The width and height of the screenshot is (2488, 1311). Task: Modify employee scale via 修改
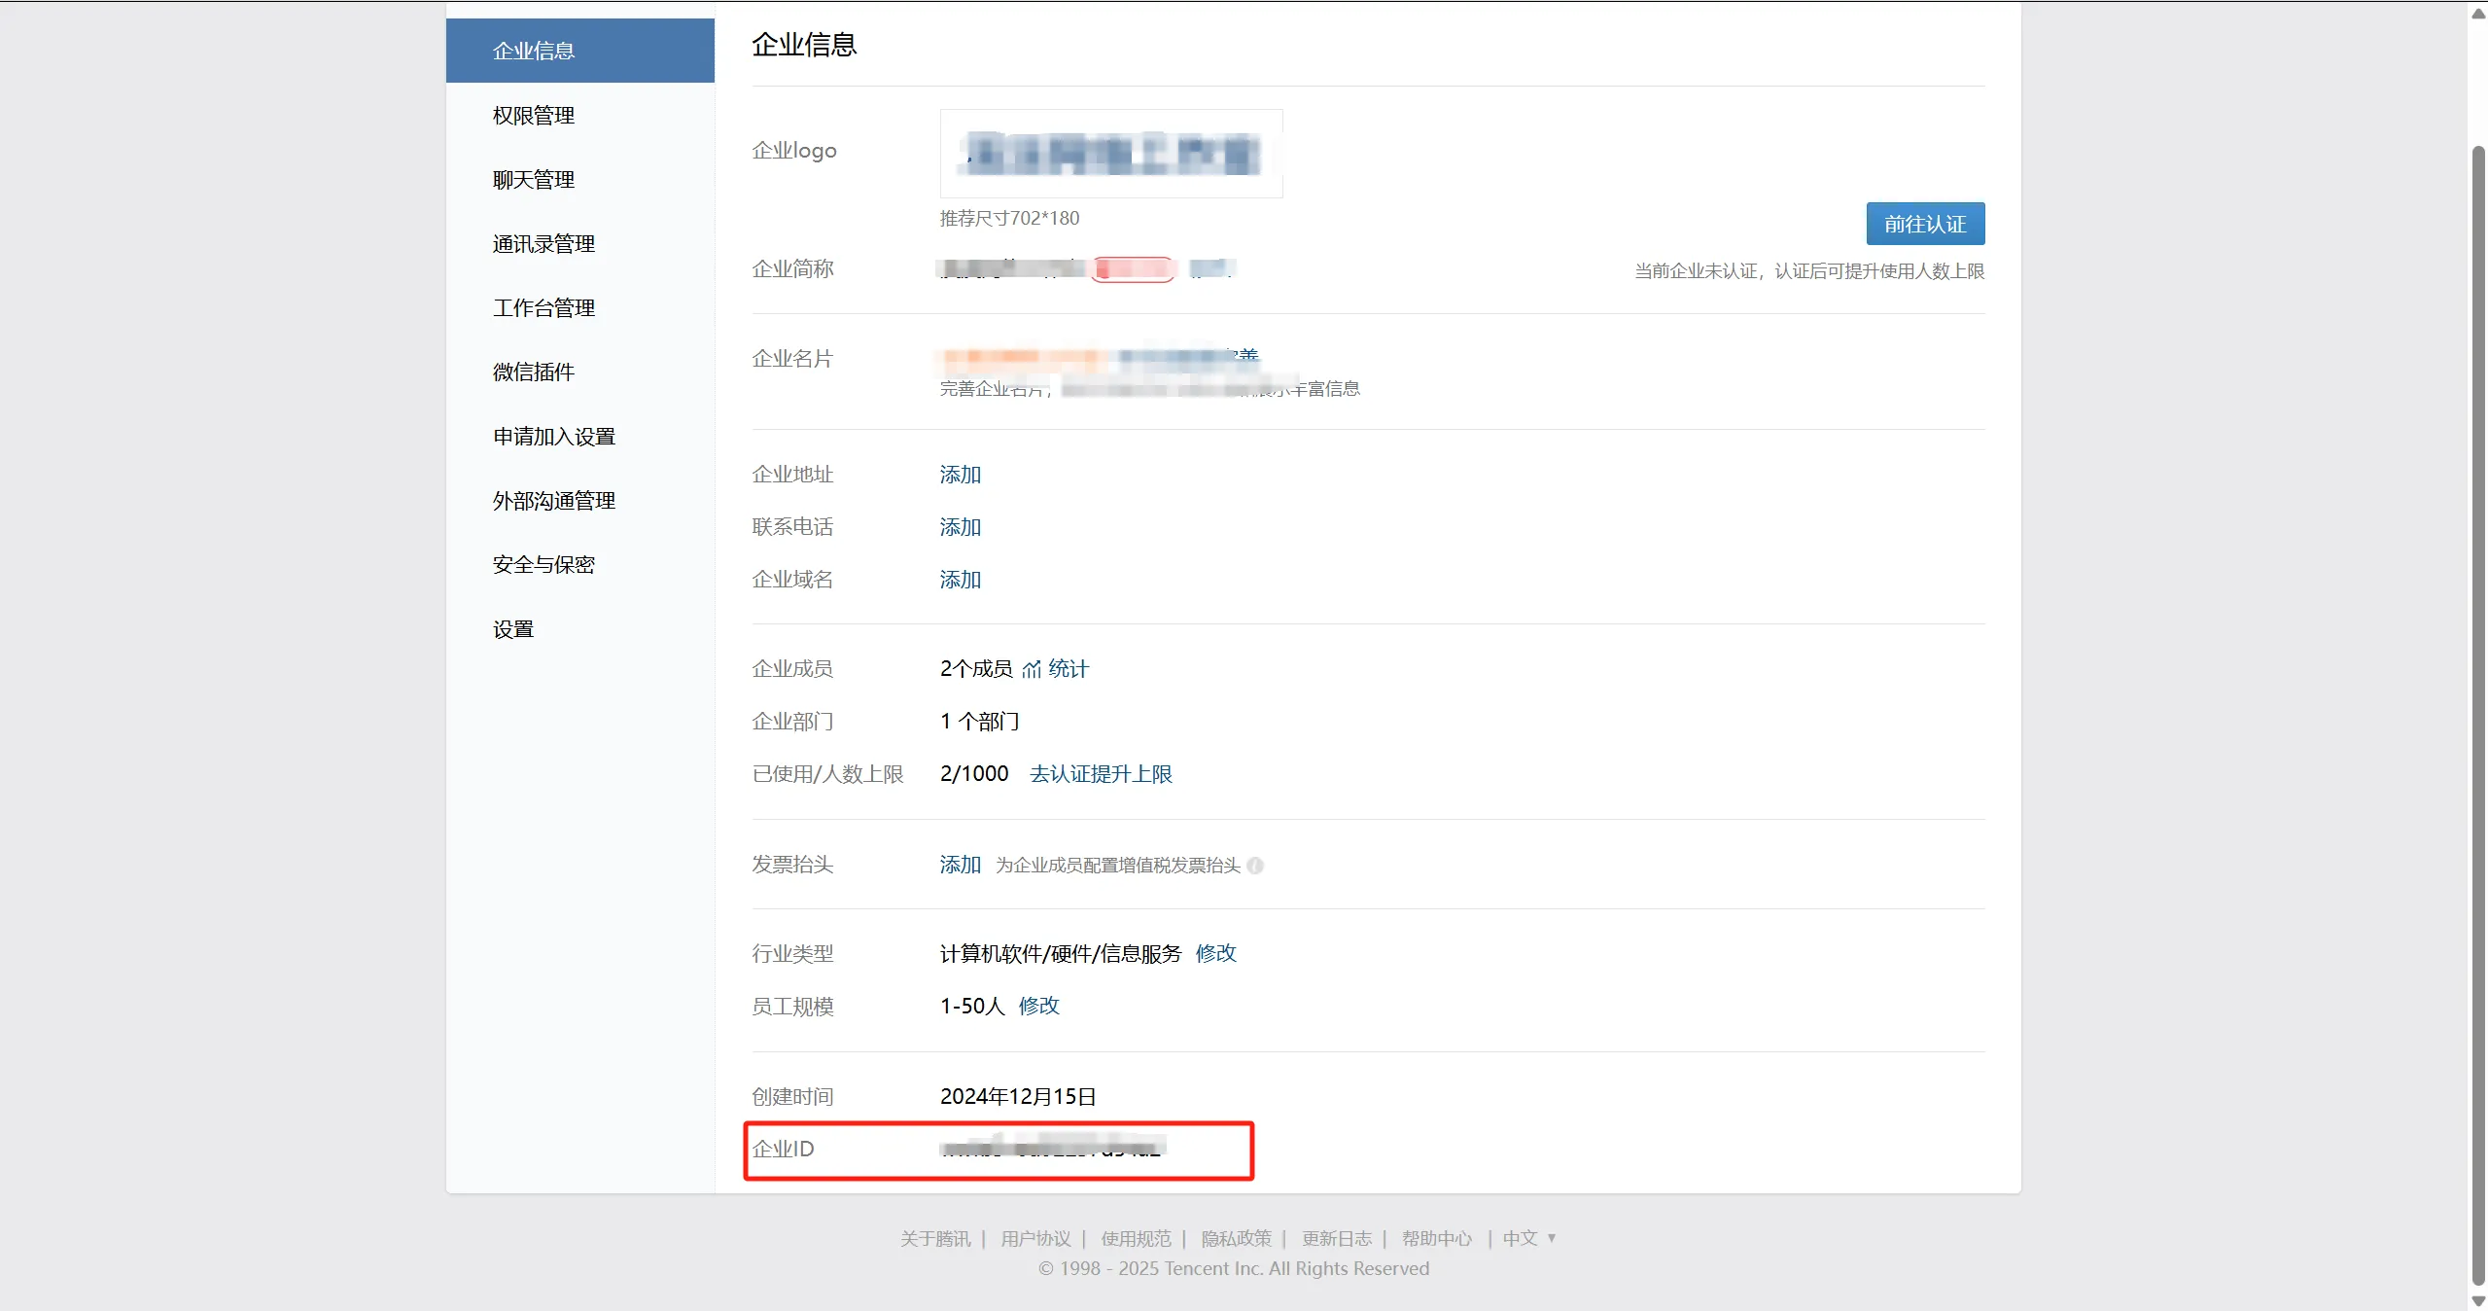(1038, 1006)
